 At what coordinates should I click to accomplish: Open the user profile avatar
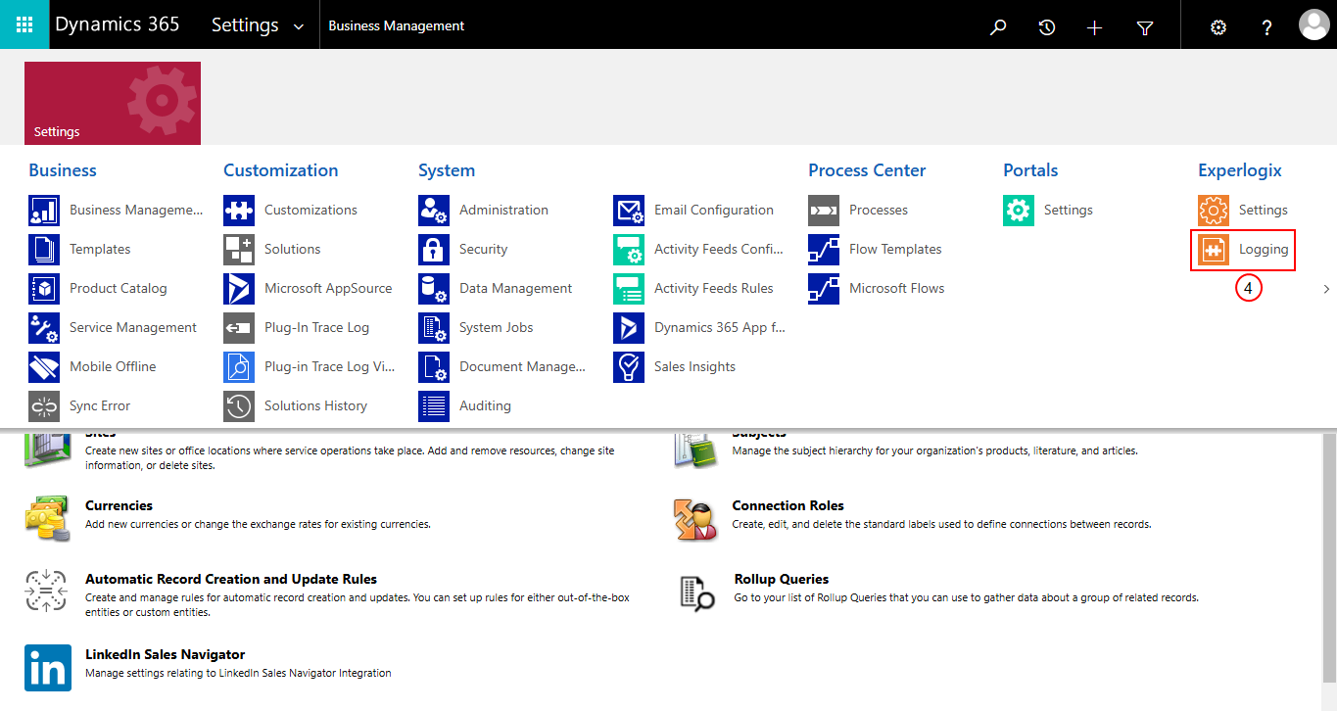(1314, 24)
